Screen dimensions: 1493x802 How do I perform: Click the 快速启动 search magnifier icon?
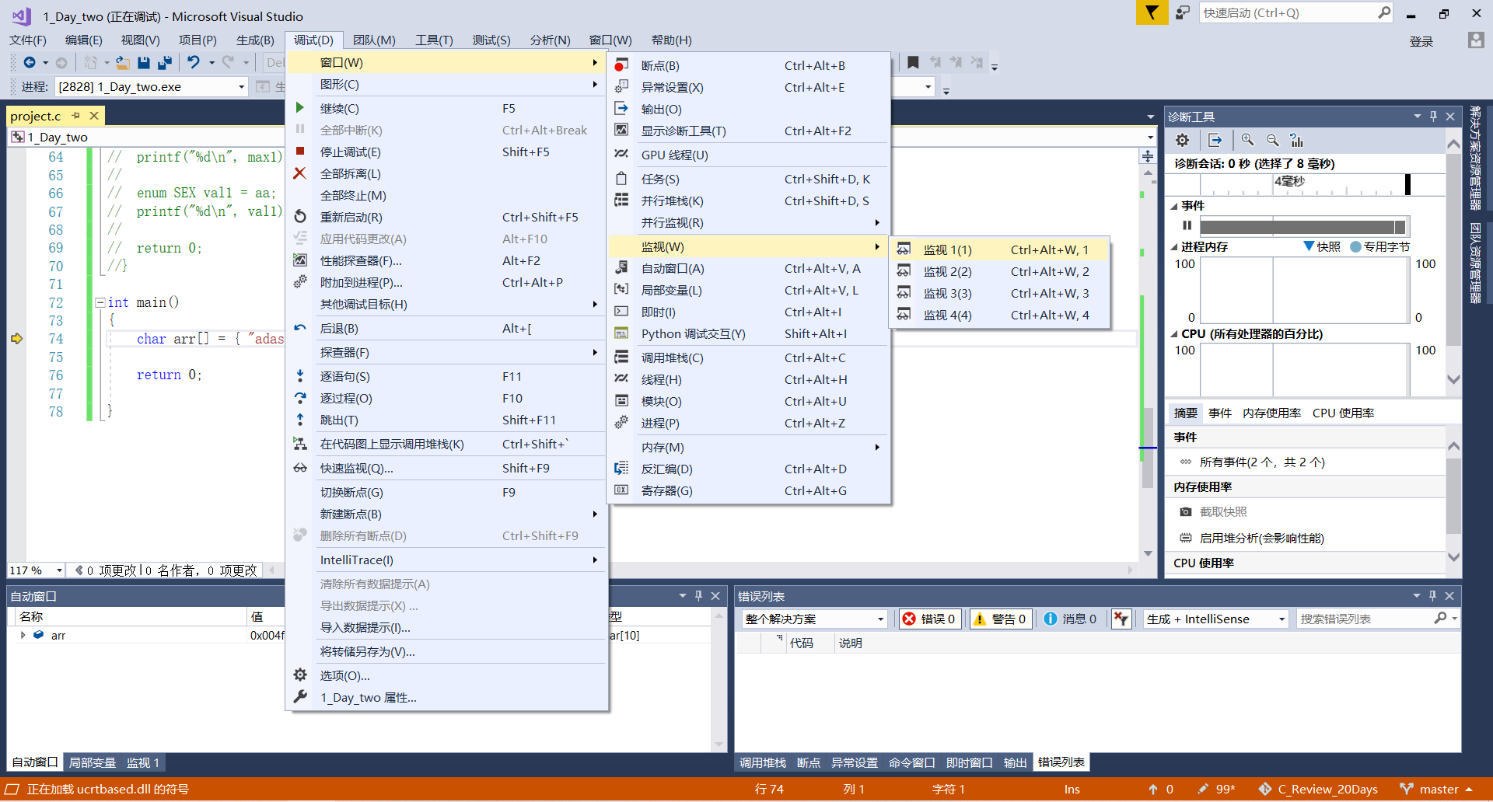[x=1384, y=12]
